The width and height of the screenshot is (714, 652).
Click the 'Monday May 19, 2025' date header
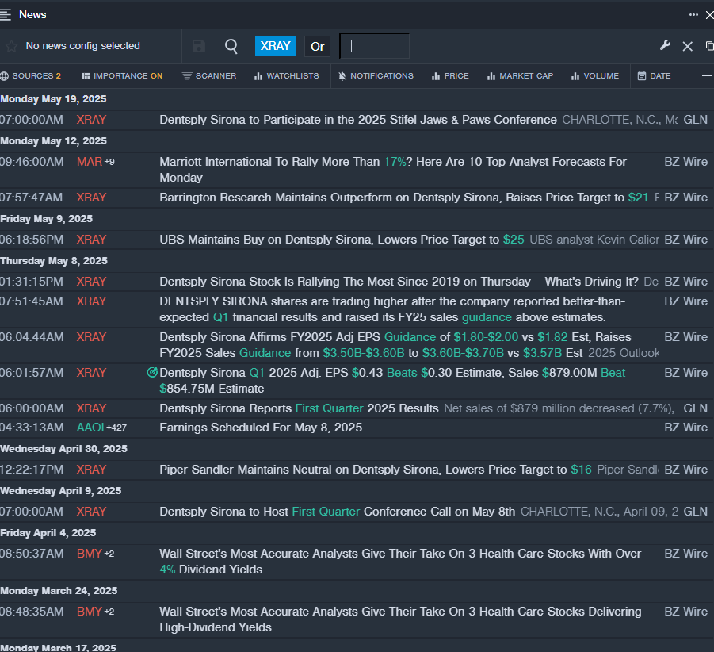point(53,99)
